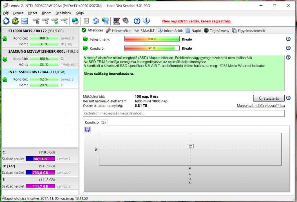The height and width of the screenshot is (202, 297).
Task: Click status bar text 'Állapot utoljára frissítve'
Action: (x=45, y=198)
